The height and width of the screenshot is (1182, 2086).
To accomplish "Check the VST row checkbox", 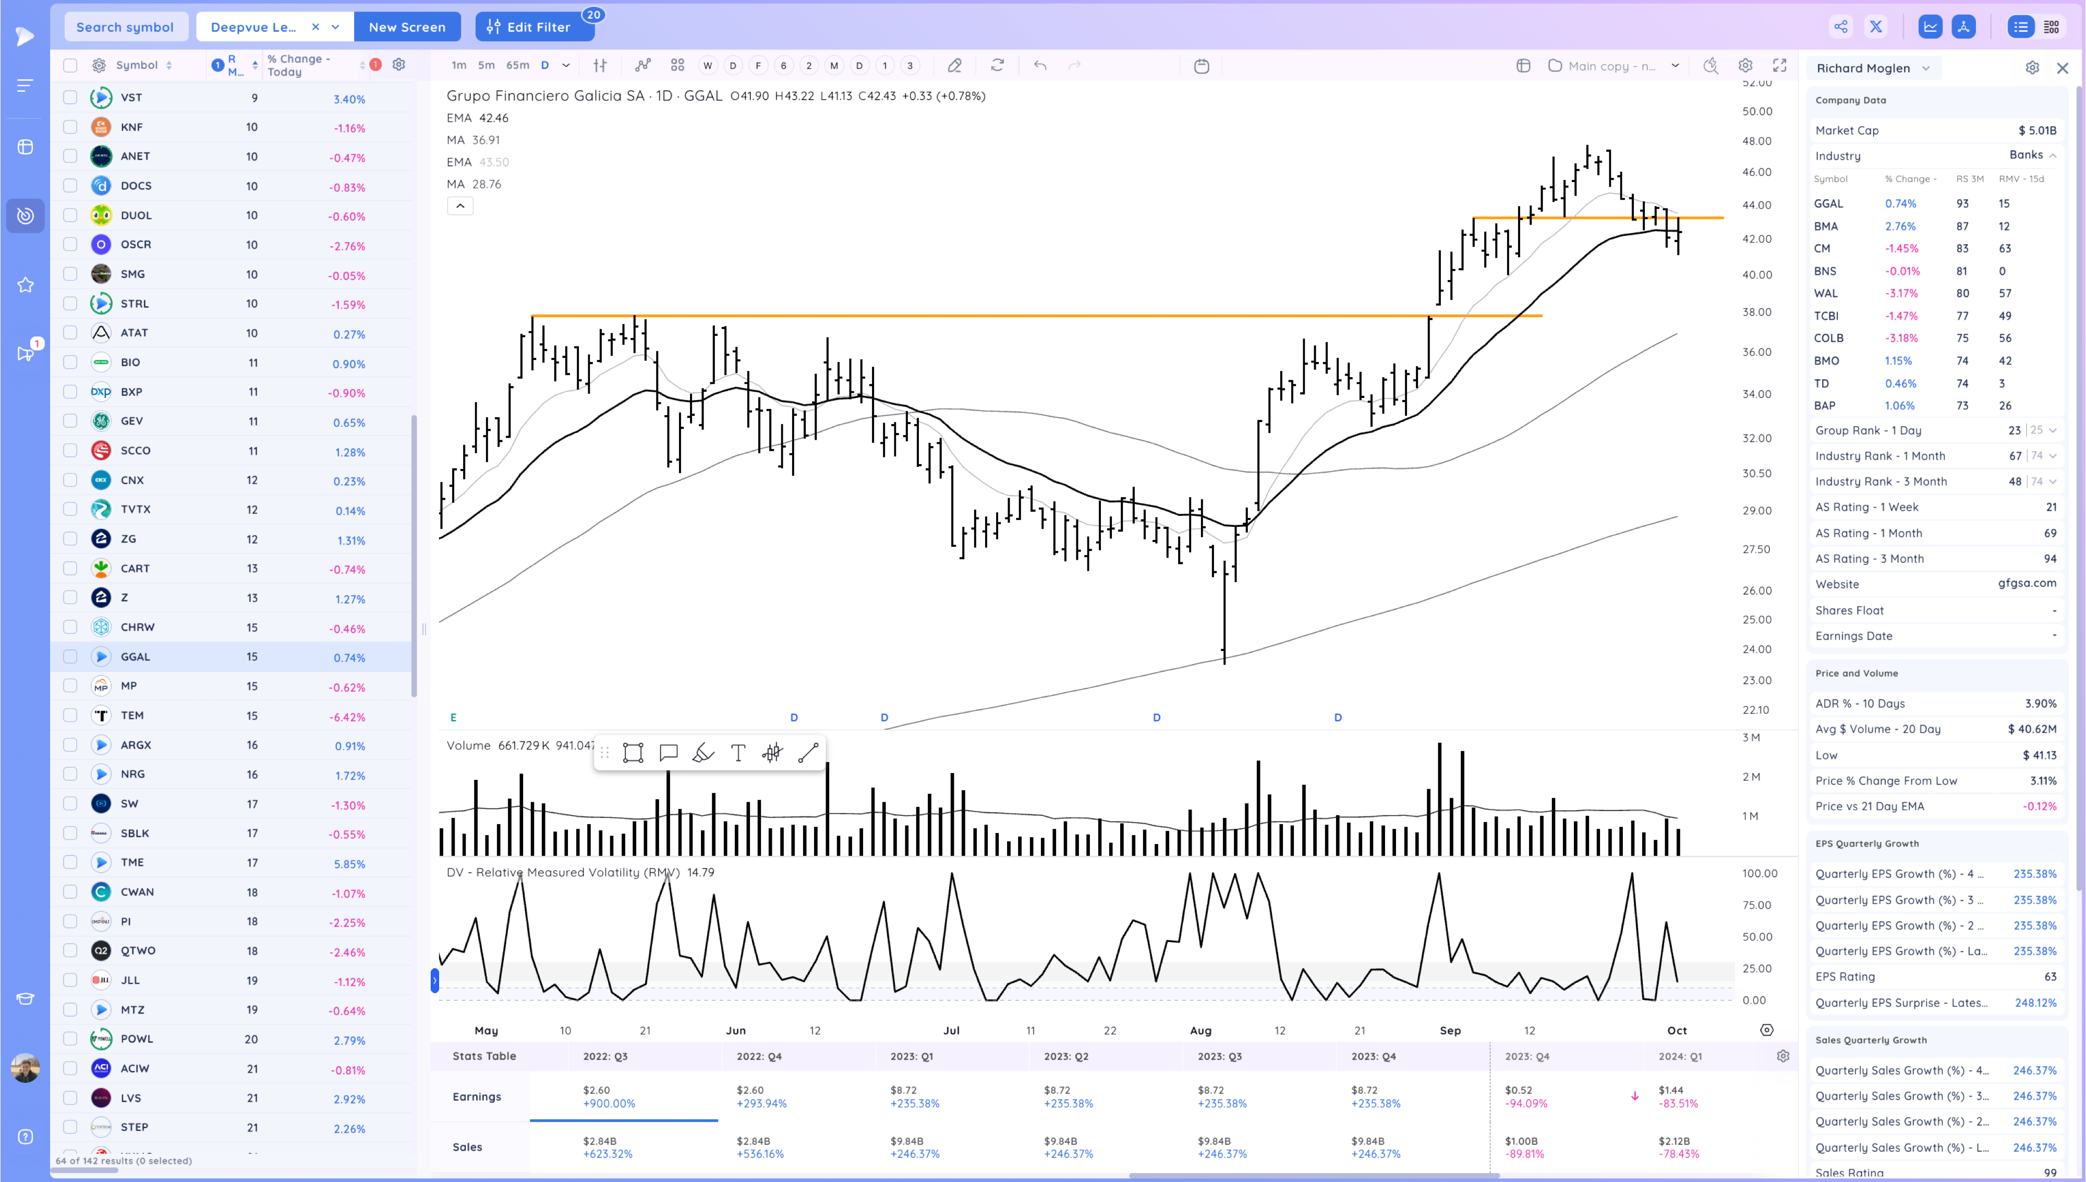I will (x=70, y=98).
